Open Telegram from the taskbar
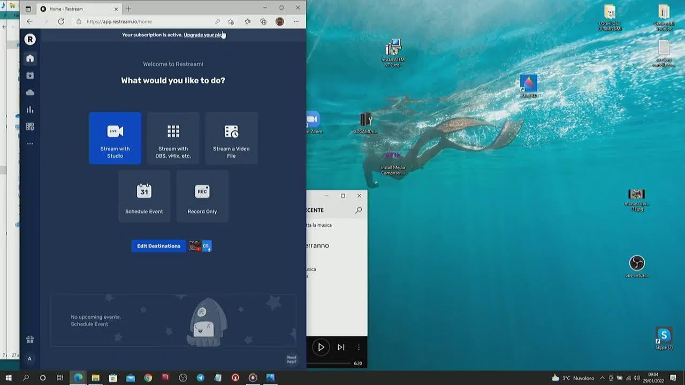685x385 pixels. (x=200, y=378)
